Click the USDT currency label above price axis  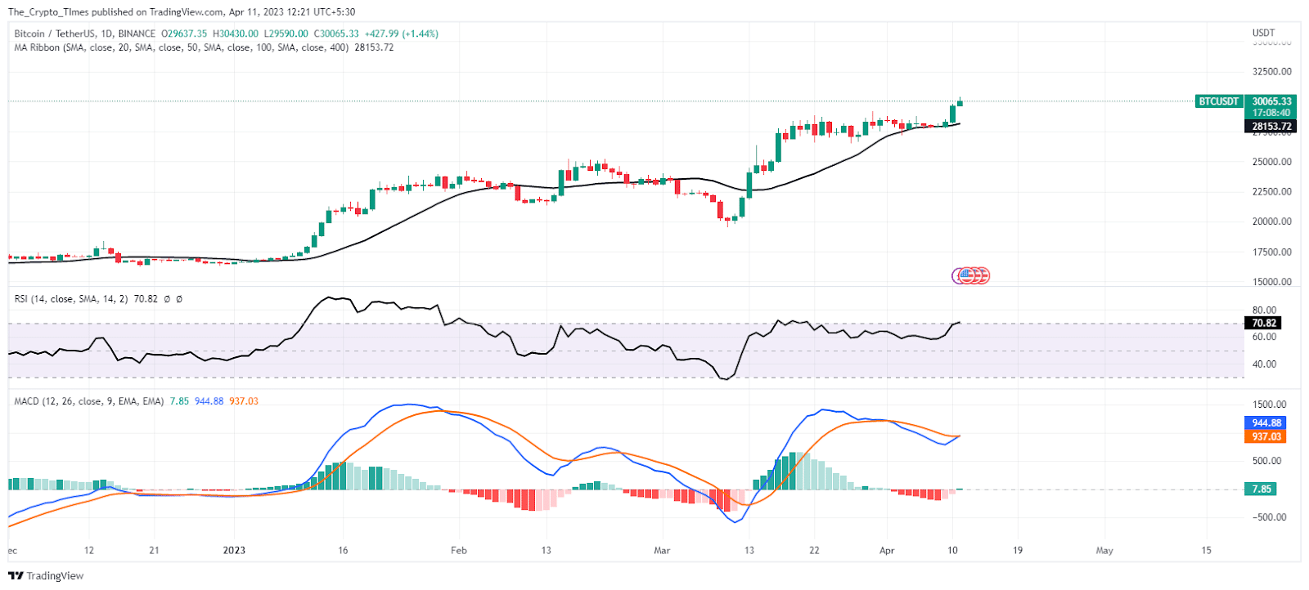pos(1264,34)
